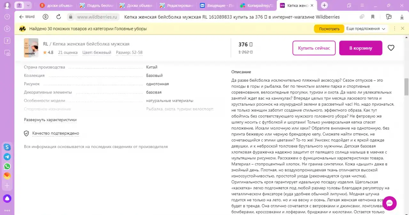Launch the Alice assistant icon
Screen dimensions: 409x215
[x=7, y=199]
